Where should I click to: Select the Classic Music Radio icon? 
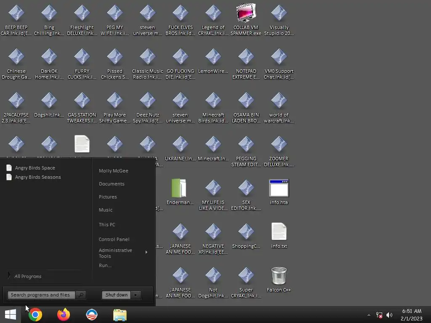[148, 64]
